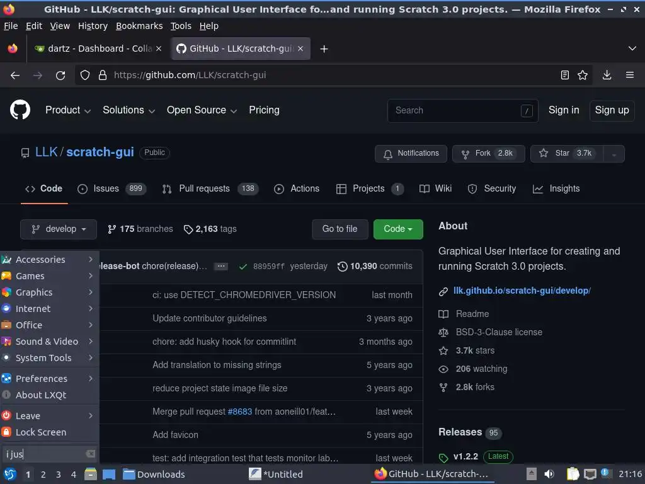Open a new tab with plus icon
The image size is (645, 484).
tap(324, 49)
